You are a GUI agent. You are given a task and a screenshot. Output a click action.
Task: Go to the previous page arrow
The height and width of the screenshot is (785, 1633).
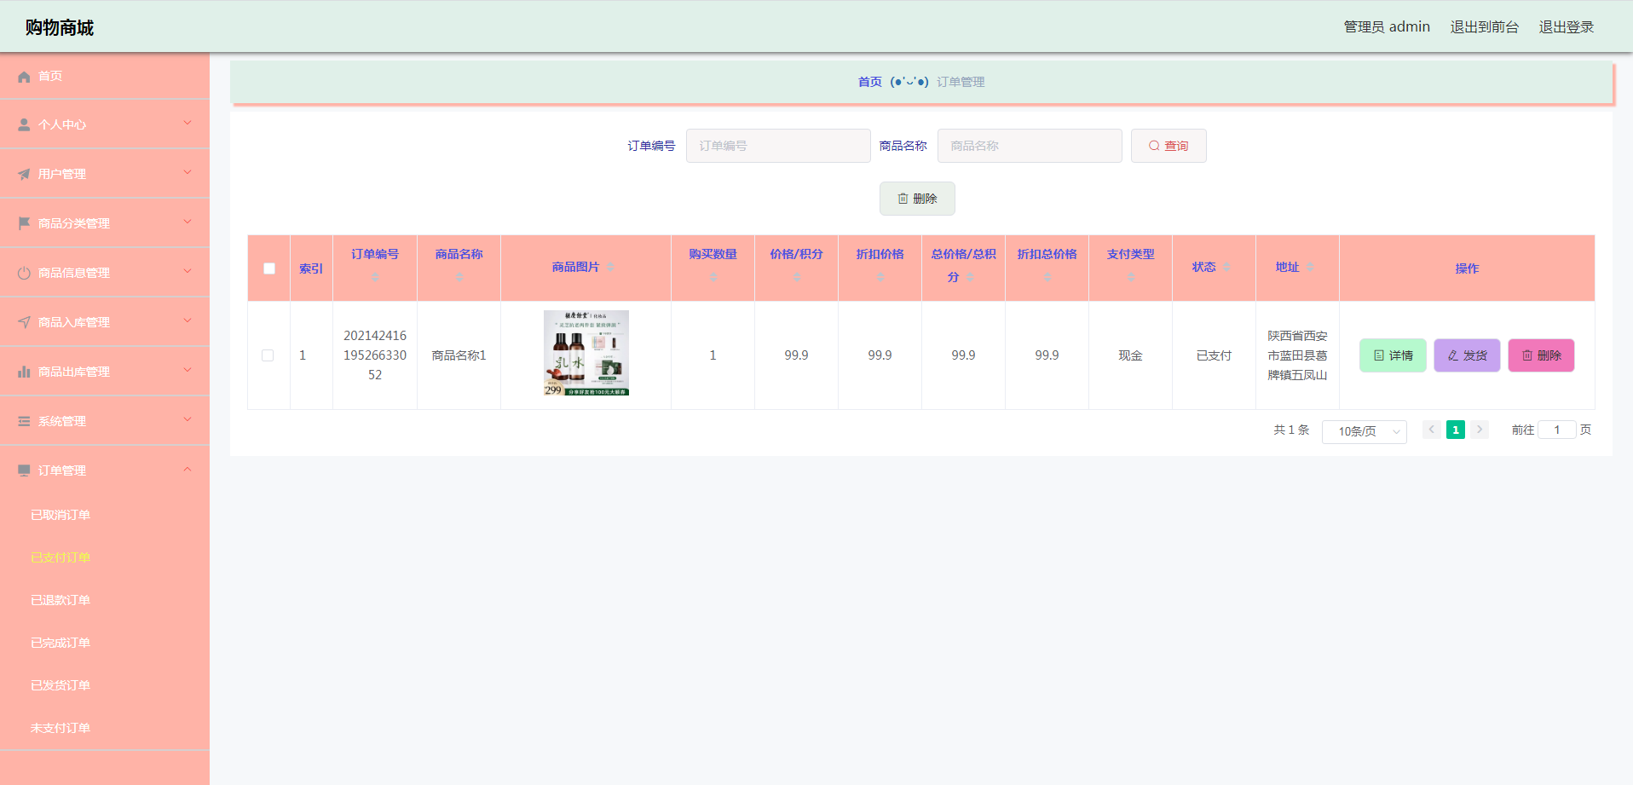(x=1432, y=430)
